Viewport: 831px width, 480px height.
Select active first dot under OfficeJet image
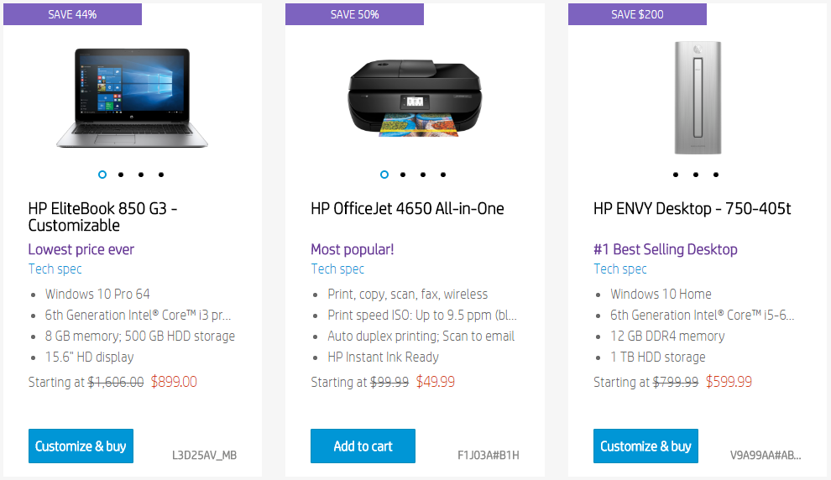384,175
